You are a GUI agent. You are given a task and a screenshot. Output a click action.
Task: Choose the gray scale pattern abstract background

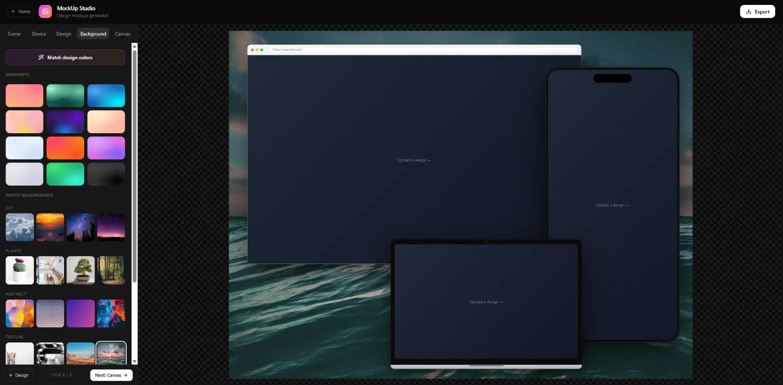[x=50, y=313]
